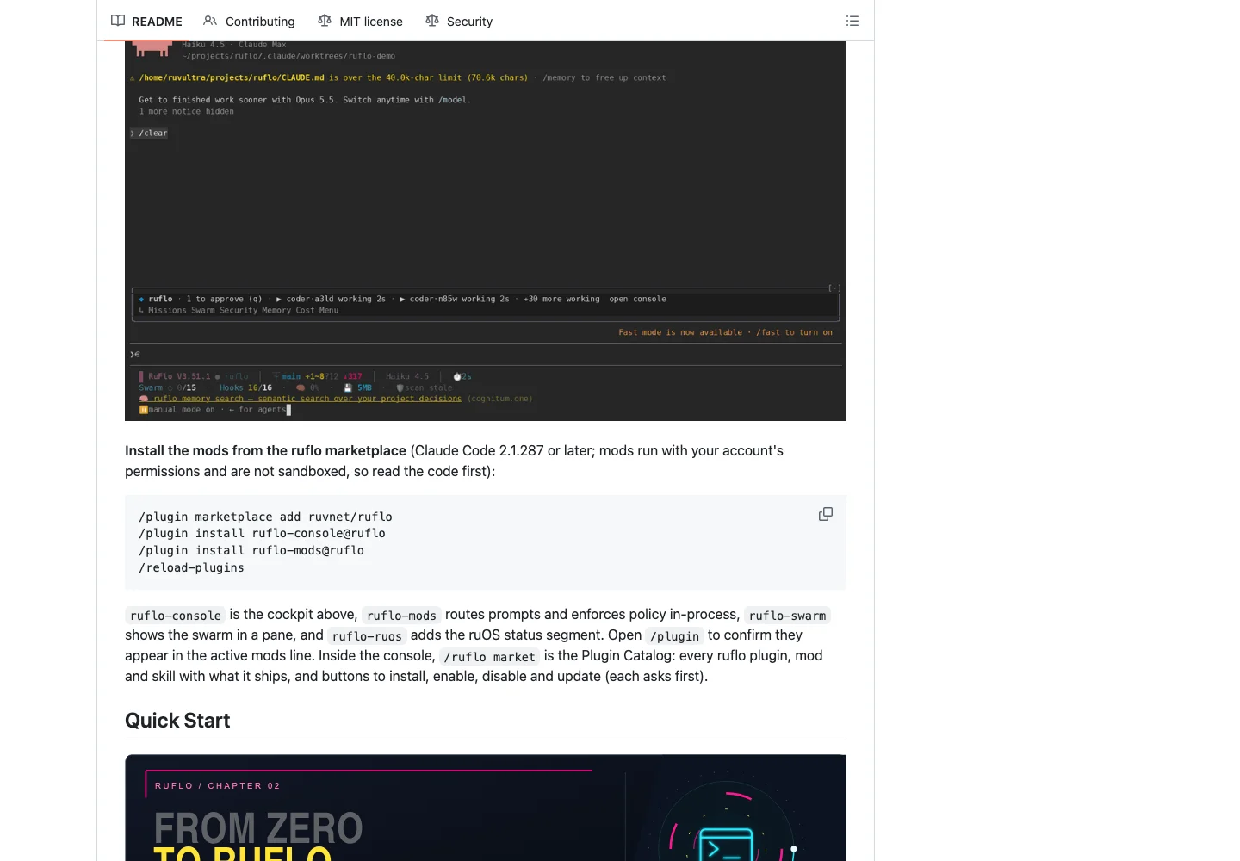Click the 'ruflo-console' inline code

[176, 616]
